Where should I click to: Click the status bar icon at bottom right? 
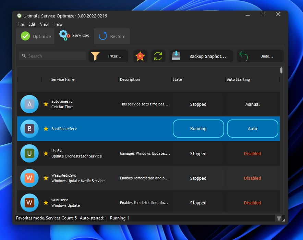279,218
